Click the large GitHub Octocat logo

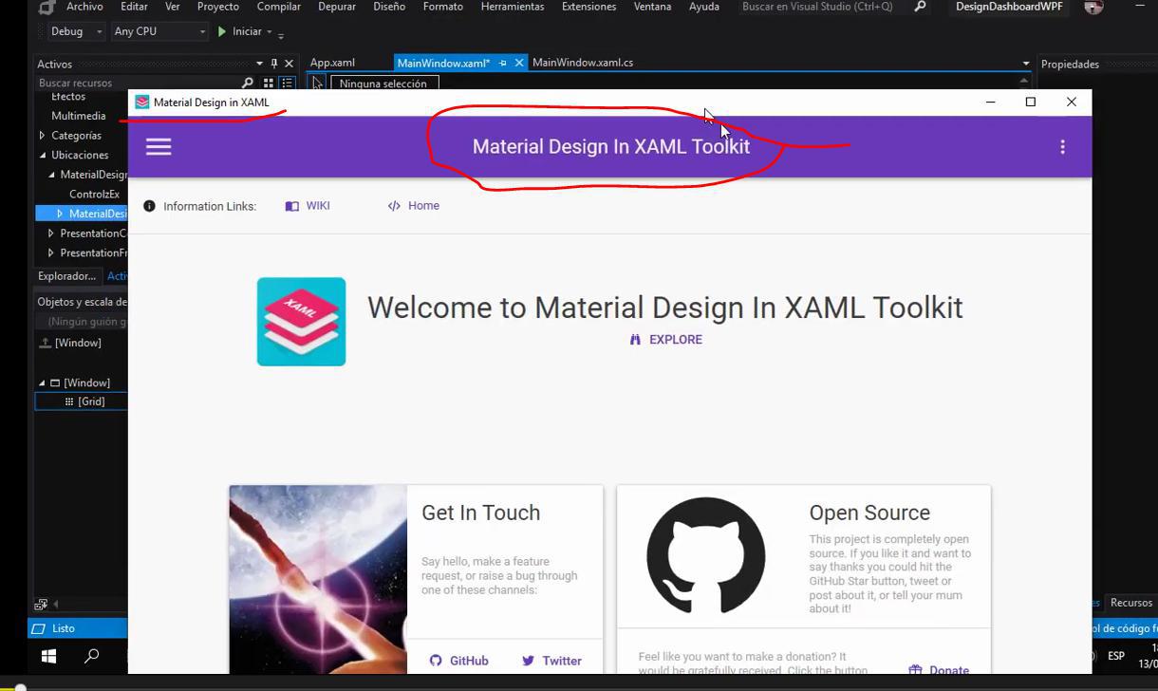click(x=705, y=556)
